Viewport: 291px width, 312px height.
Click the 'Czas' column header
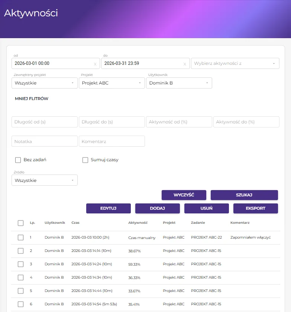[x=75, y=223]
